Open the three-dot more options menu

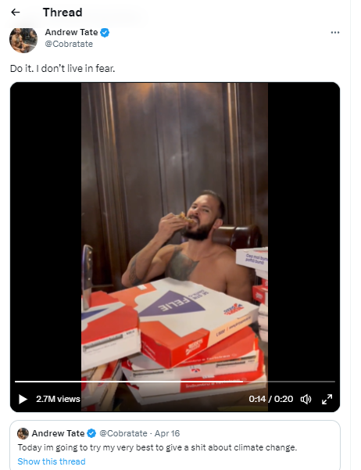click(x=335, y=32)
